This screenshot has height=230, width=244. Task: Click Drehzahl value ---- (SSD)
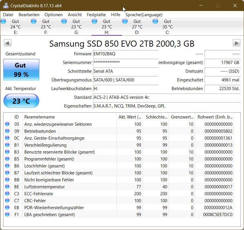[223, 71]
